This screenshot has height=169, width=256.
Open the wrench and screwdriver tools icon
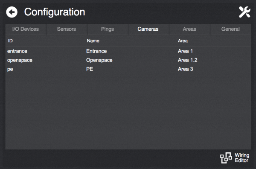(244, 12)
